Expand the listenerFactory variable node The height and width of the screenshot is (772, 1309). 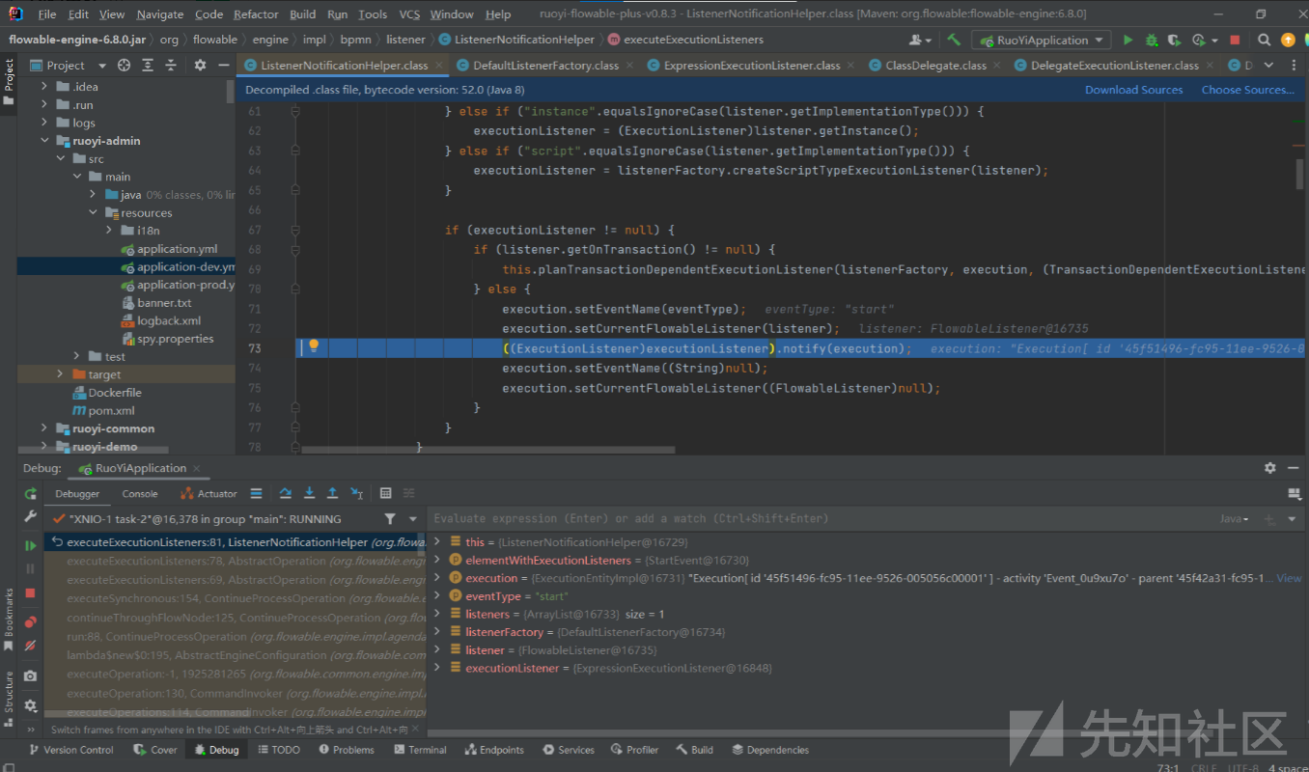(x=437, y=632)
